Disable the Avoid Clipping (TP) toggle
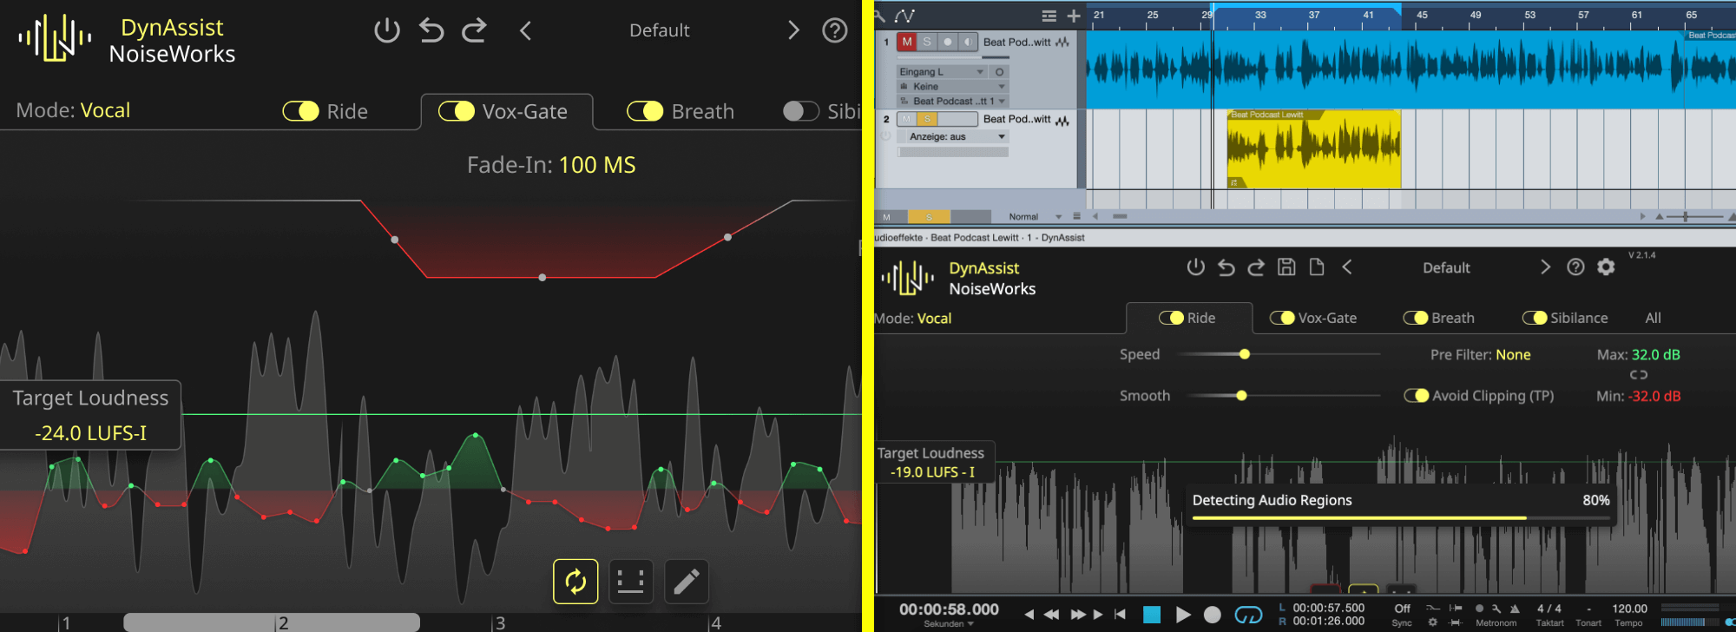1736x632 pixels. [x=1416, y=396]
